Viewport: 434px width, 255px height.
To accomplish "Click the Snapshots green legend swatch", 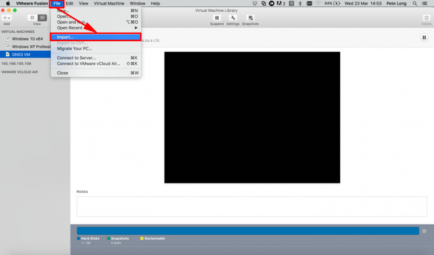I will click(x=108, y=239).
